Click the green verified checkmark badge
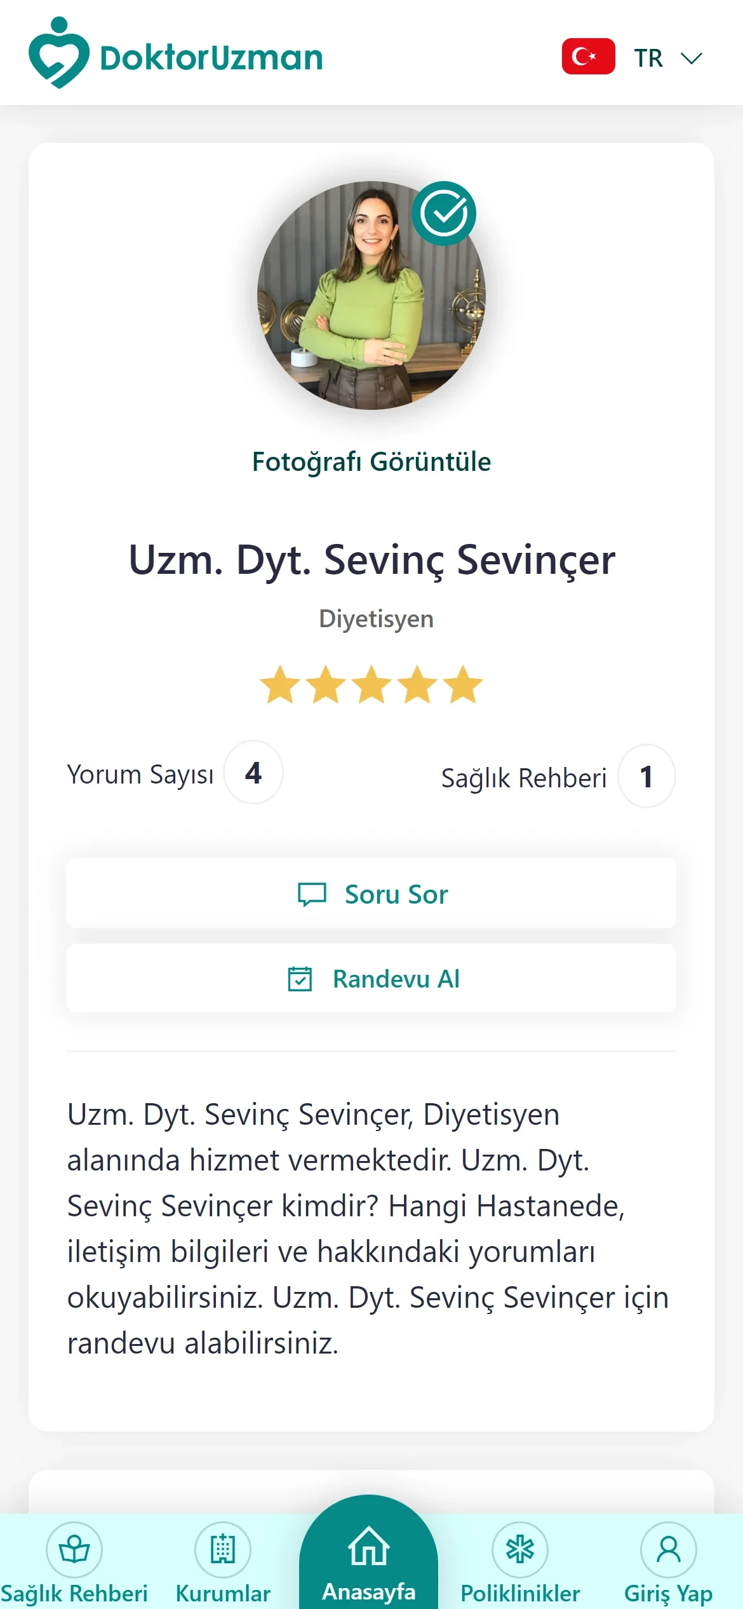Viewport: 743px width, 1609px height. (x=444, y=214)
